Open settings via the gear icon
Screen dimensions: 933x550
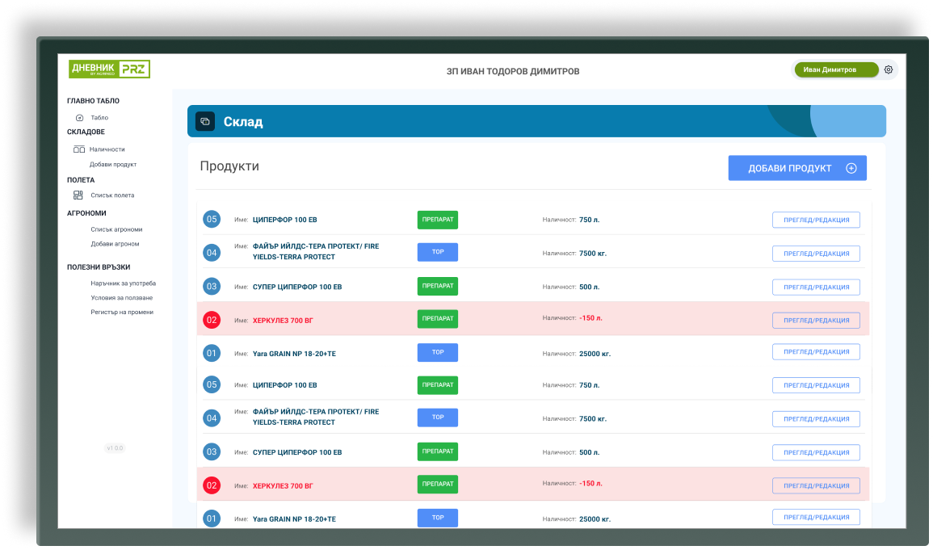(888, 69)
